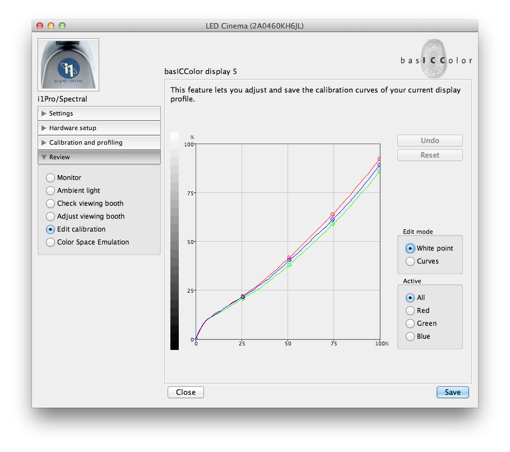Image resolution: width=510 pixels, height=452 pixels.
Task: Click blue curve point at 75% input
Action: click(x=332, y=219)
